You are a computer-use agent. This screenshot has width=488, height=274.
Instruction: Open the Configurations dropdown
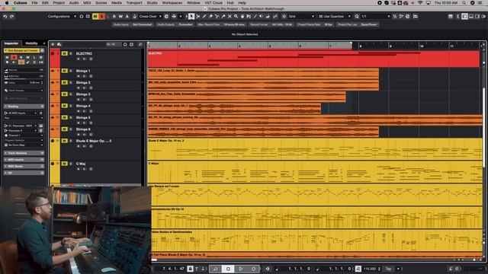(62, 16)
